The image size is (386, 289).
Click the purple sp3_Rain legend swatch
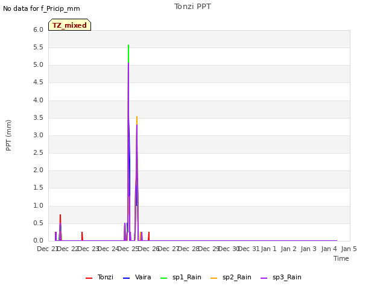coord(264,278)
